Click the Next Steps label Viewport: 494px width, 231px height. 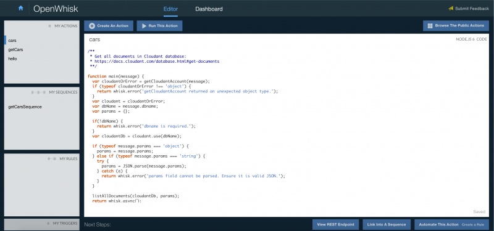tap(98, 225)
